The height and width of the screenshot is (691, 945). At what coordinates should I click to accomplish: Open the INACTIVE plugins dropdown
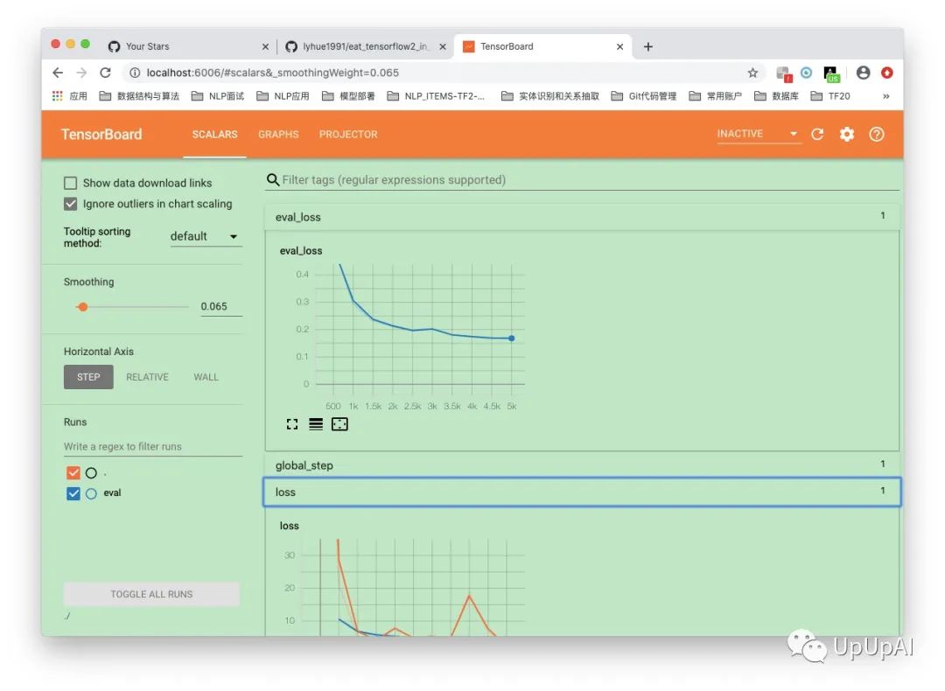pyautogui.click(x=758, y=134)
